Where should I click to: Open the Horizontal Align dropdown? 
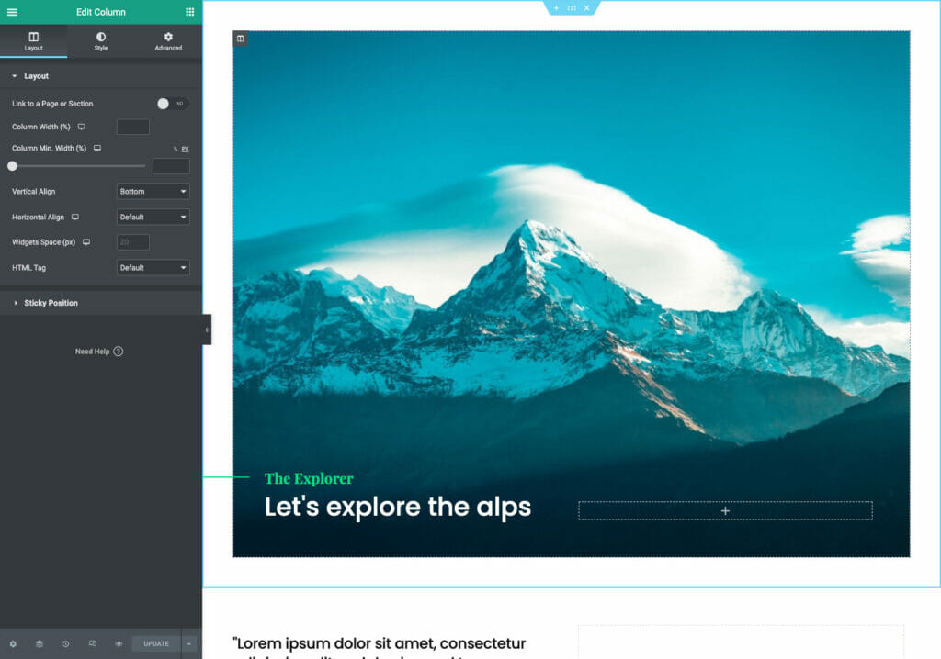[153, 218]
